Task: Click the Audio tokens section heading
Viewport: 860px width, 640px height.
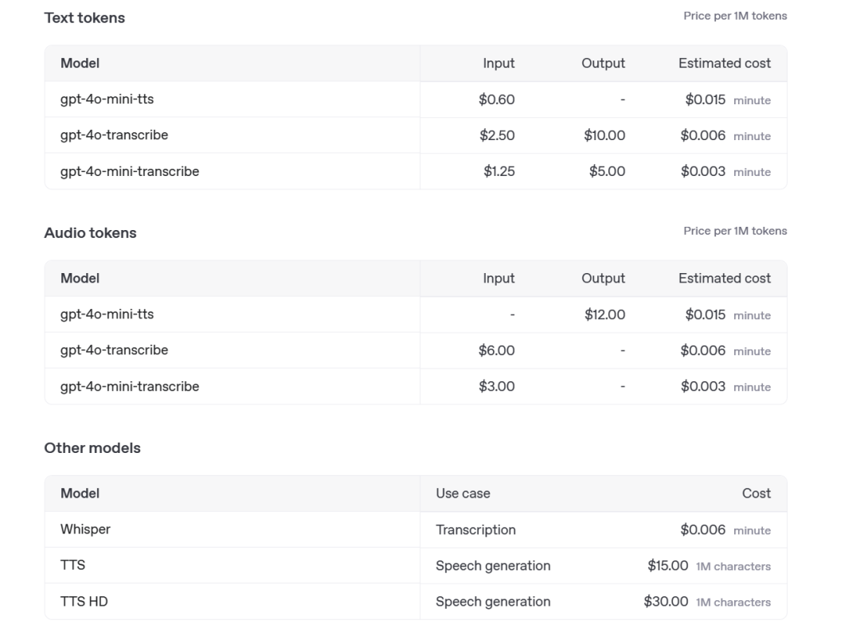Action: tap(91, 232)
